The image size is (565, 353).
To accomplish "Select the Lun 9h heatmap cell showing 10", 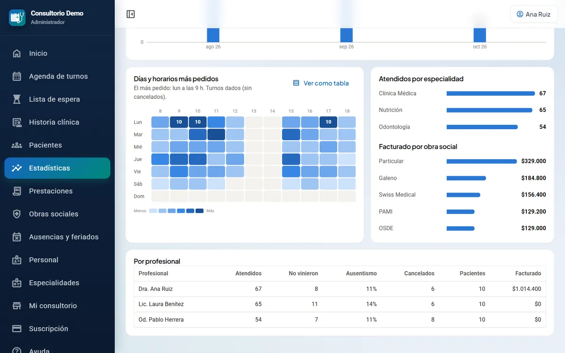I will tap(179, 122).
